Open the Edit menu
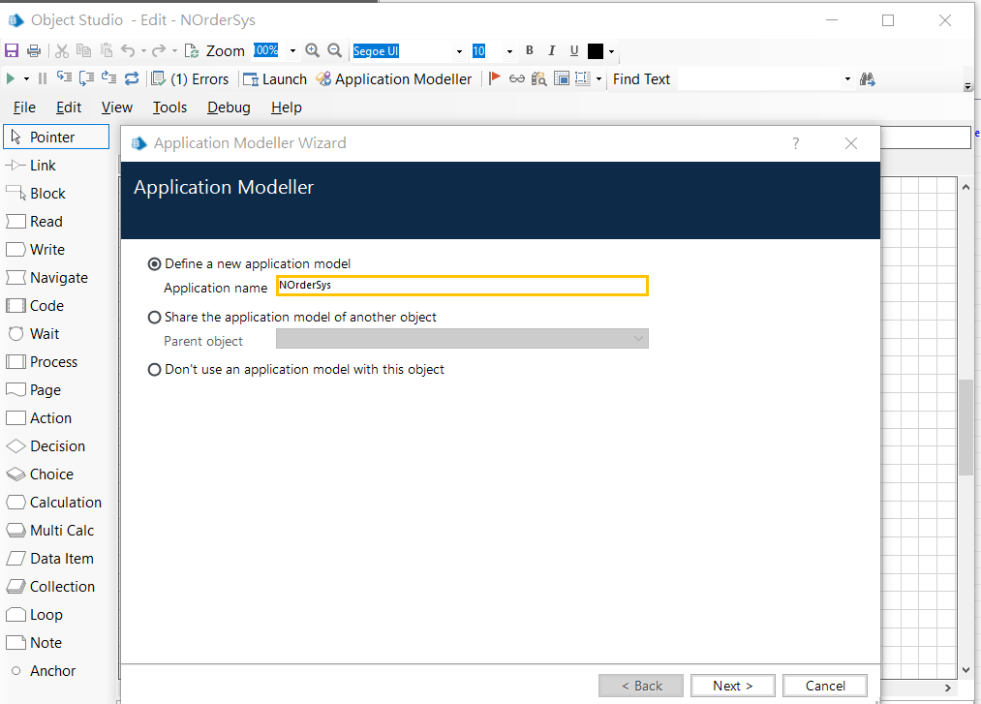Viewport: 981px width, 704px height. pyautogui.click(x=69, y=107)
